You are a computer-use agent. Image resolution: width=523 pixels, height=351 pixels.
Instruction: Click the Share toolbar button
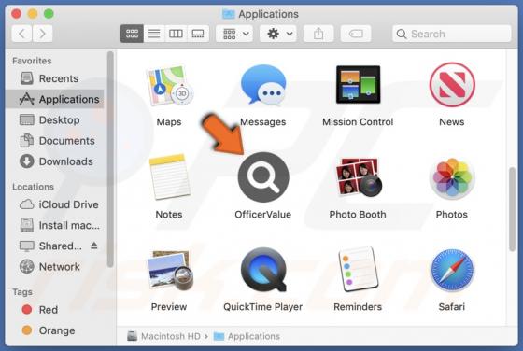(x=318, y=34)
